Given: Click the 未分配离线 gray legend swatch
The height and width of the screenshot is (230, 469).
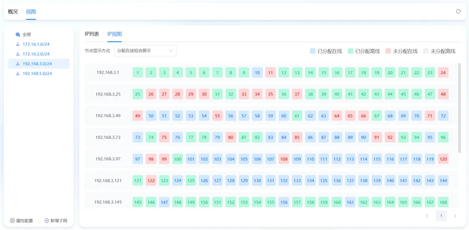Looking at the screenshot, I should coord(425,51).
